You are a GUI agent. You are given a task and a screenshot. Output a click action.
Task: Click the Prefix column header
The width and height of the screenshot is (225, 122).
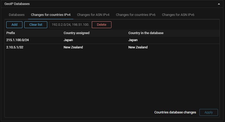pos(11,33)
